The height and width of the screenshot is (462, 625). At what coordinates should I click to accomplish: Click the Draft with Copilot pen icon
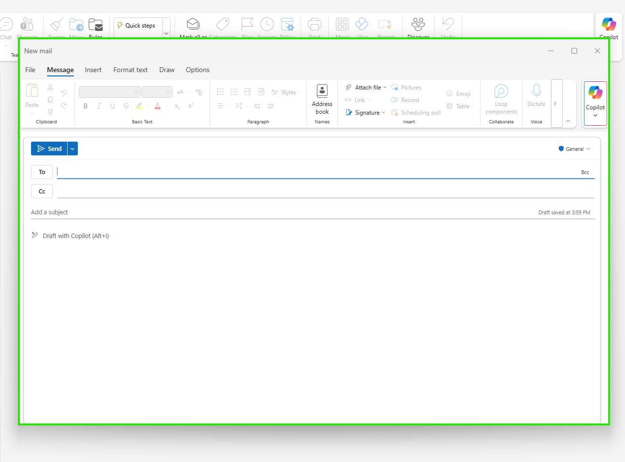(35, 235)
